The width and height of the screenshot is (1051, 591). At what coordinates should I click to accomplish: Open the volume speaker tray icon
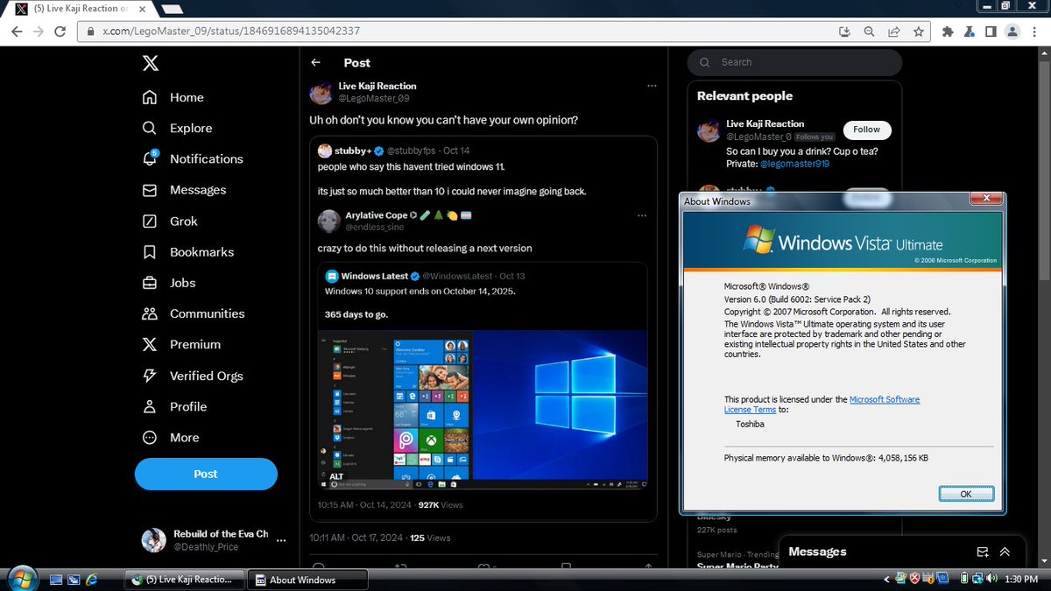993,579
